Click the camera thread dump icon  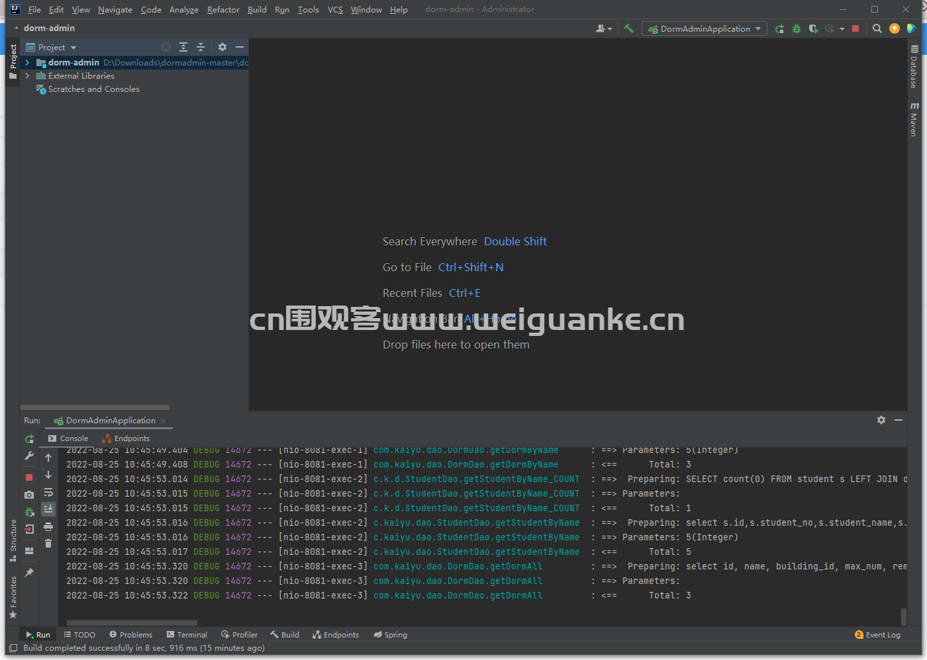point(29,495)
